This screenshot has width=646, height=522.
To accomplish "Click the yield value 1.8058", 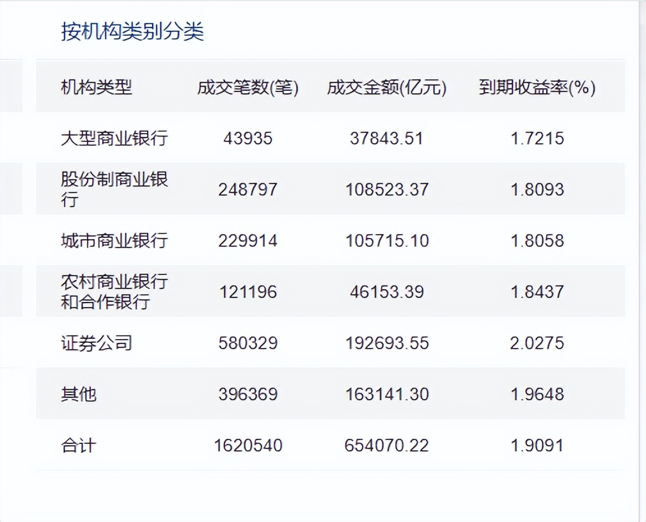I will 537,241.
